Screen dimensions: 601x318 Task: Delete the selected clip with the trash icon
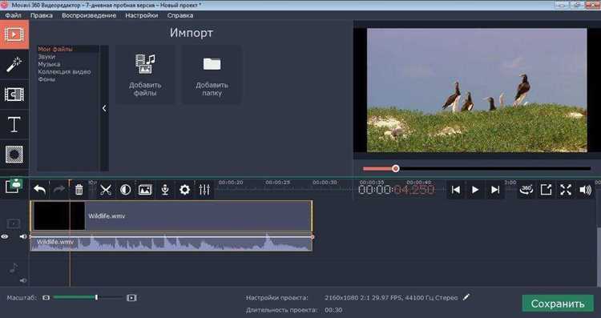coord(79,190)
